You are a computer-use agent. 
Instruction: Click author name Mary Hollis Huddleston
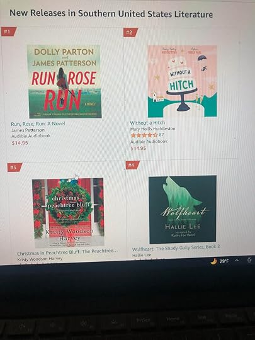click(x=152, y=129)
